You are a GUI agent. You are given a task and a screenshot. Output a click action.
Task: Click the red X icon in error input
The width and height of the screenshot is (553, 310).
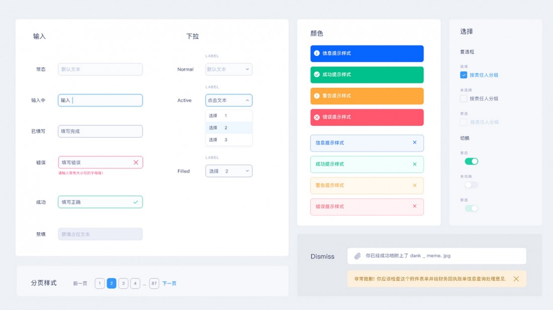click(x=136, y=163)
